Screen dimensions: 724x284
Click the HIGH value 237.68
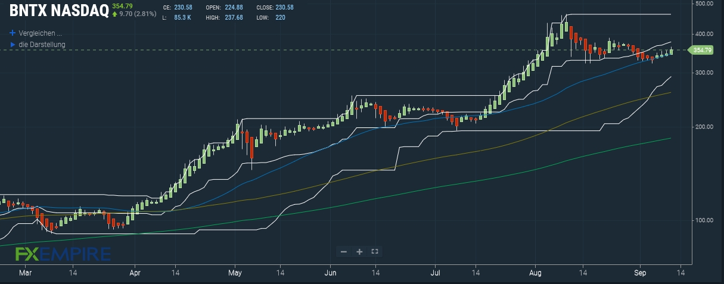233,17
